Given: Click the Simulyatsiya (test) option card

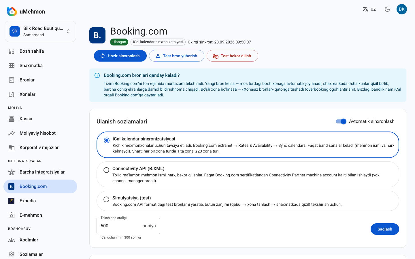Looking at the screenshot, I should [248, 201].
